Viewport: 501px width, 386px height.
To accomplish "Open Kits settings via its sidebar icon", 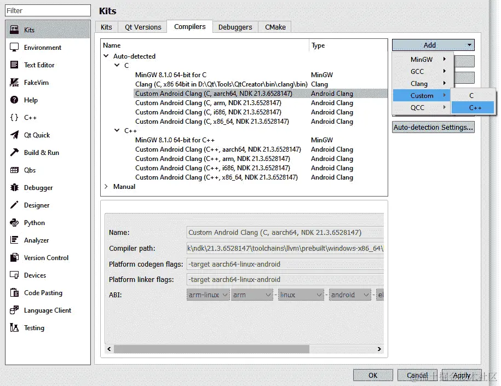I will click(14, 30).
